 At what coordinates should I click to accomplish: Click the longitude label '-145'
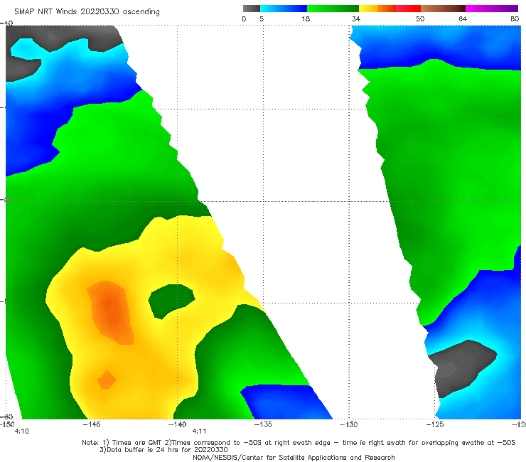(92, 424)
